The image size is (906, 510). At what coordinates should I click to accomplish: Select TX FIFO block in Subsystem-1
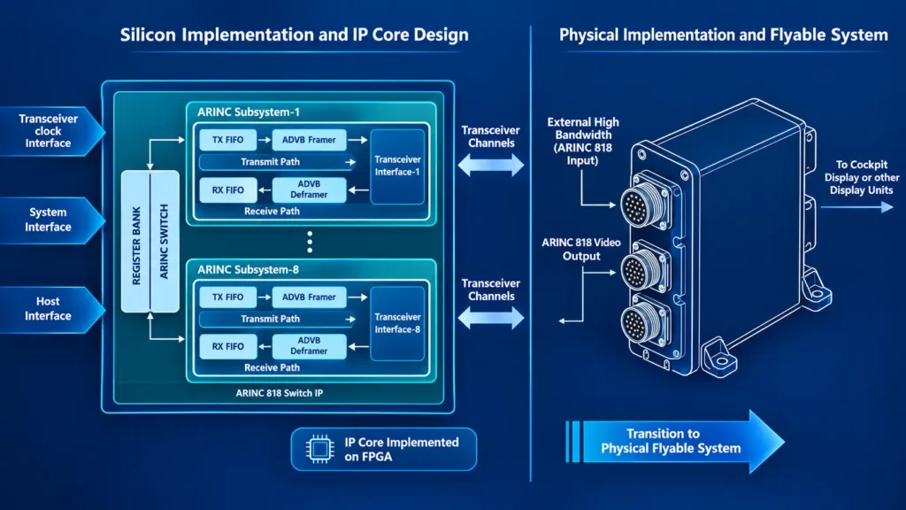point(227,140)
